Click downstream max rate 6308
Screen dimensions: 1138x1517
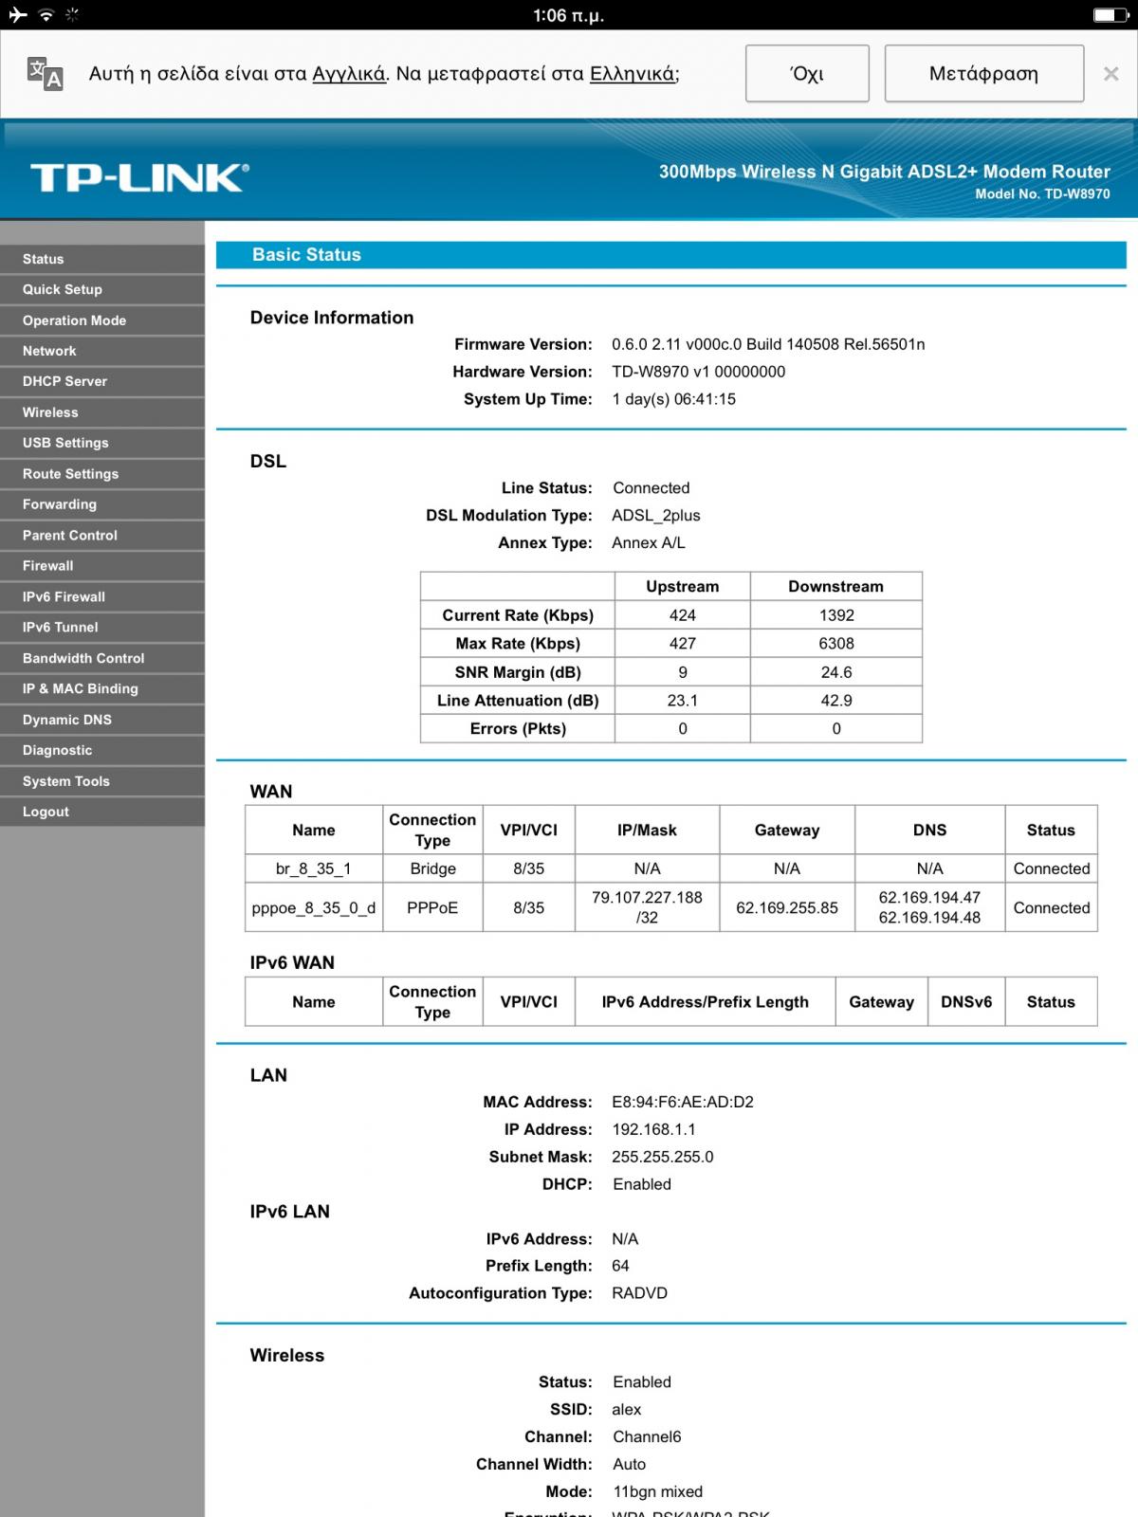836,644
